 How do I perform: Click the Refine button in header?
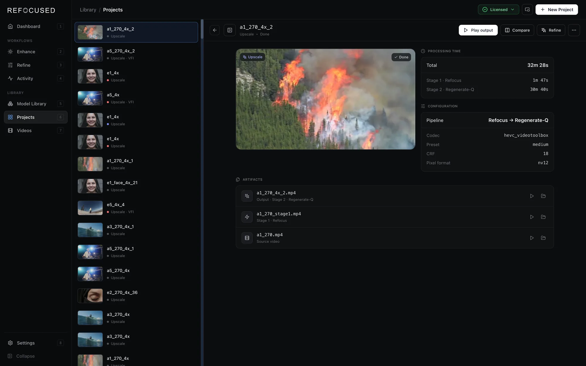(x=551, y=30)
